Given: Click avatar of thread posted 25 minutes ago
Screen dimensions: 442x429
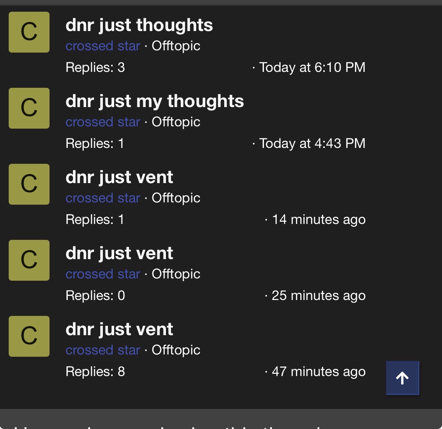Looking at the screenshot, I should (x=29, y=260).
